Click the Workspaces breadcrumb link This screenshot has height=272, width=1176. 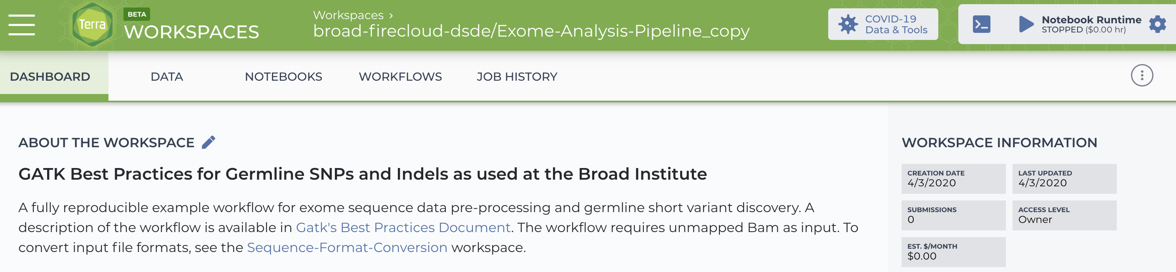(348, 15)
